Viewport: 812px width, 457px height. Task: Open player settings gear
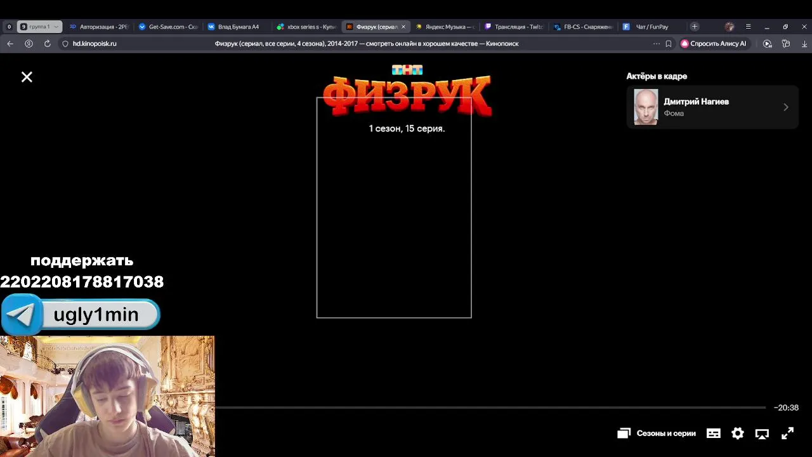coord(738,434)
